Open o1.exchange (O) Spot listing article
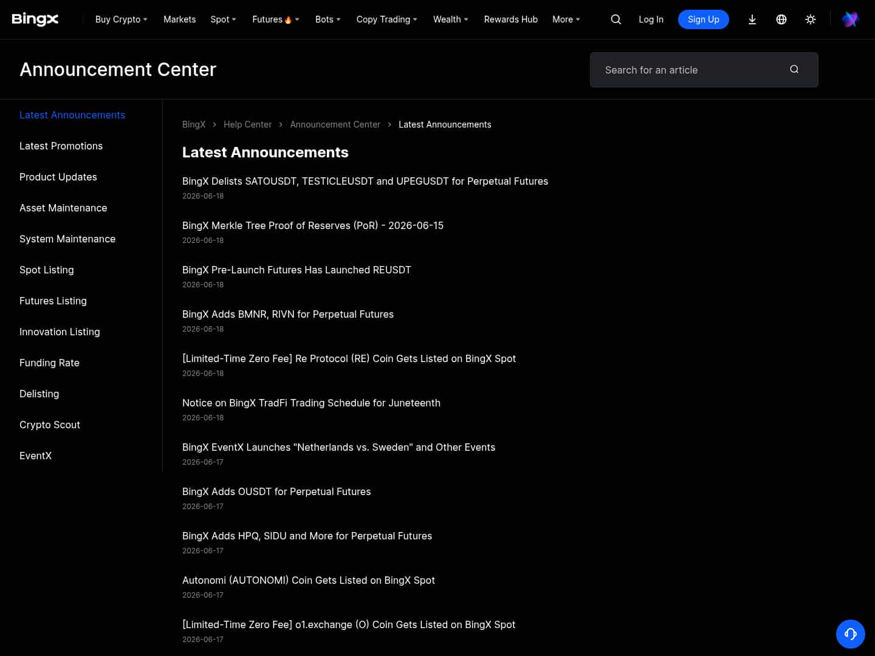 pyautogui.click(x=349, y=624)
